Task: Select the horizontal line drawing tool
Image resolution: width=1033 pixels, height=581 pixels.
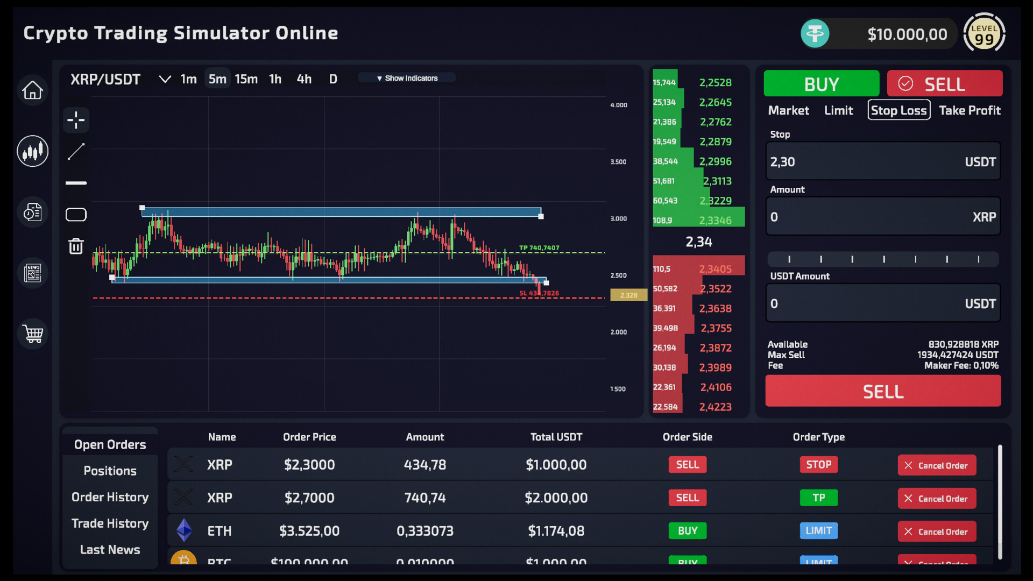Action: click(76, 183)
